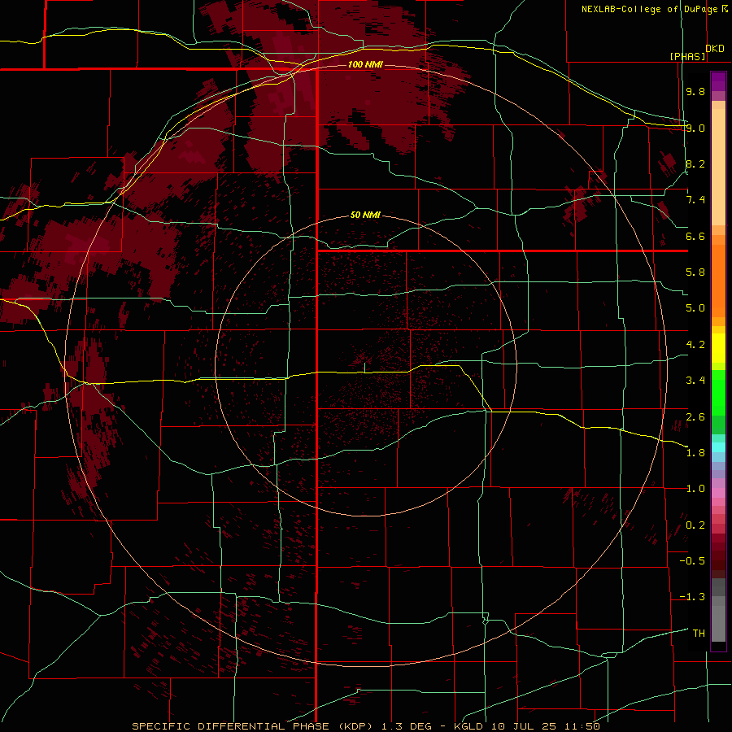This screenshot has width=732, height=732.
Task: Click the [PHAS] unit label
Action: (687, 56)
